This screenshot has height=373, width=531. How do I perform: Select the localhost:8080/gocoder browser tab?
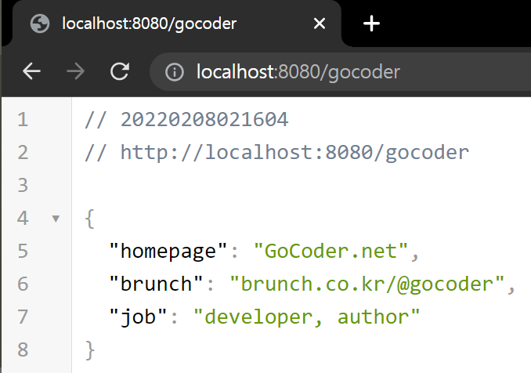point(176,24)
